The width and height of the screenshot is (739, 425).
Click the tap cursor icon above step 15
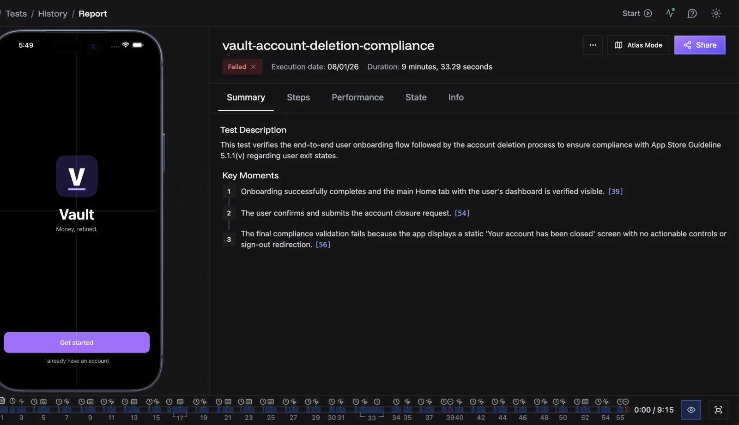(156, 402)
